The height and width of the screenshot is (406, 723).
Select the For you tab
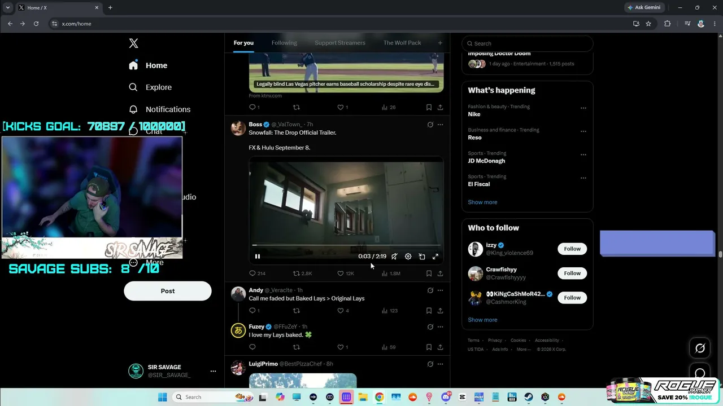click(x=243, y=43)
